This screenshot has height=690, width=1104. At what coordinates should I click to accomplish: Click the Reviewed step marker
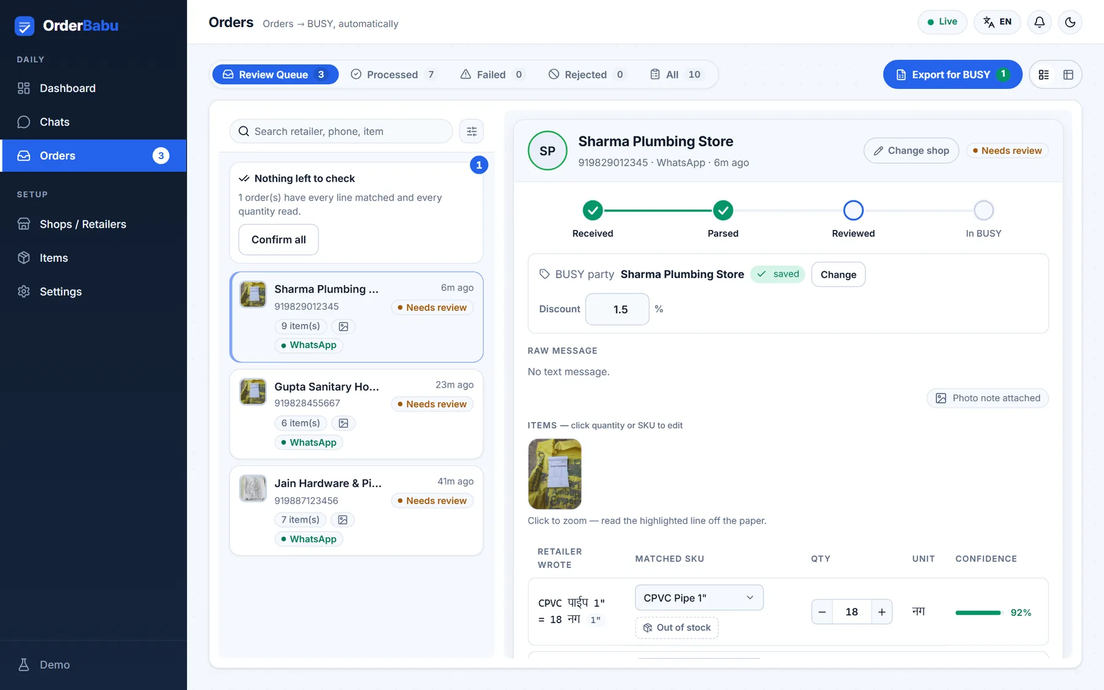[853, 211]
